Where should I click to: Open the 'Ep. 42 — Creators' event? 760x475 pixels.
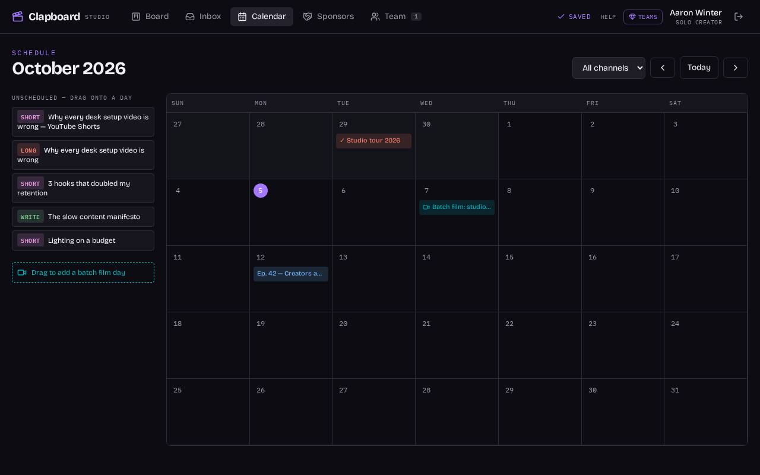[x=291, y=274]
